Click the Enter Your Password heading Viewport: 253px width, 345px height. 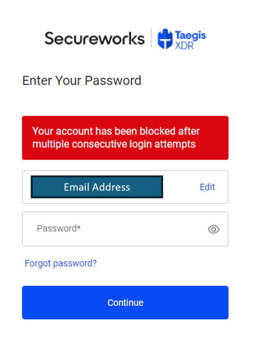click(82, 81)
